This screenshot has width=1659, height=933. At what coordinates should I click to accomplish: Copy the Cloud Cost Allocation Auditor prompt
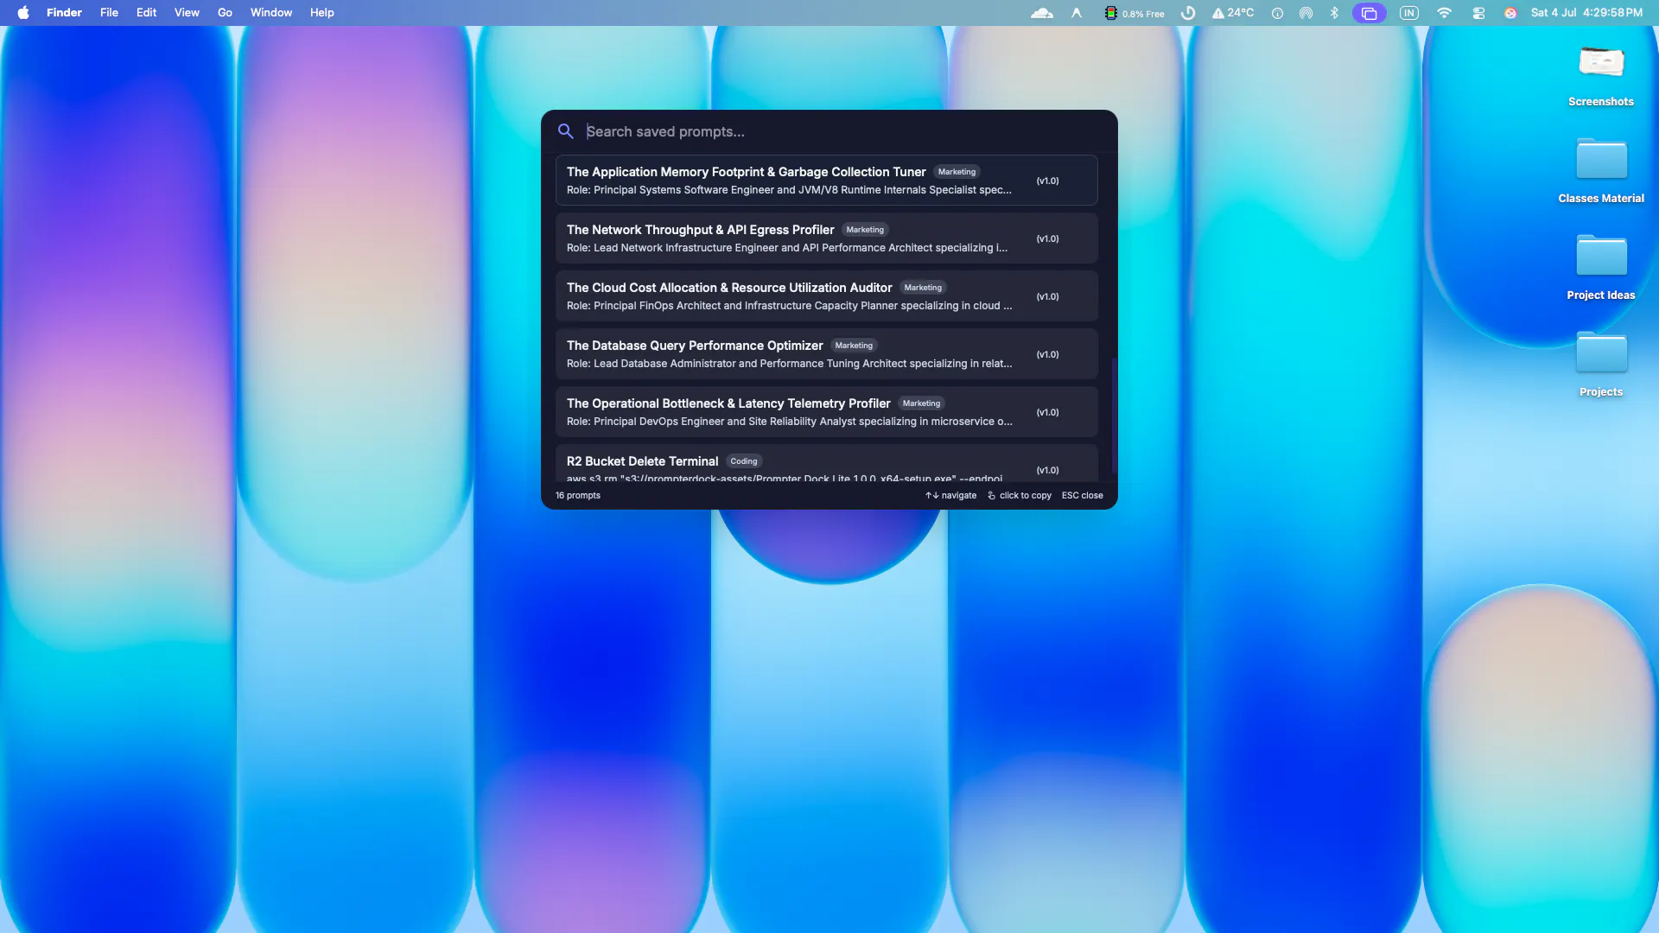point(826,296)
